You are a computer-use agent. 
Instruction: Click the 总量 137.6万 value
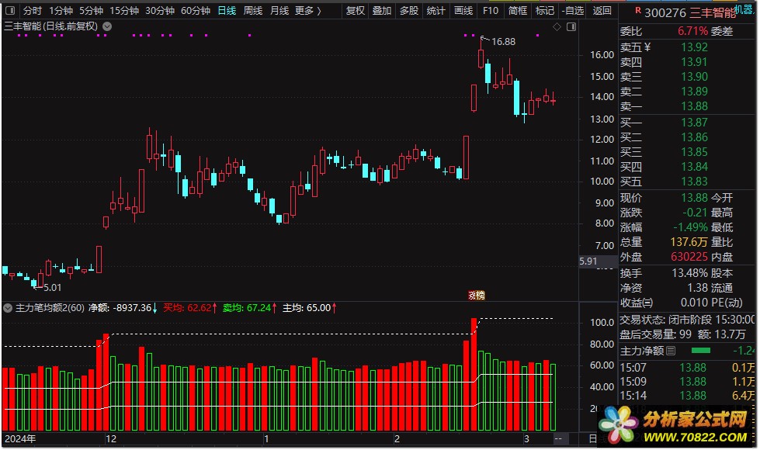pyautogui.click(x=689, y=242)
